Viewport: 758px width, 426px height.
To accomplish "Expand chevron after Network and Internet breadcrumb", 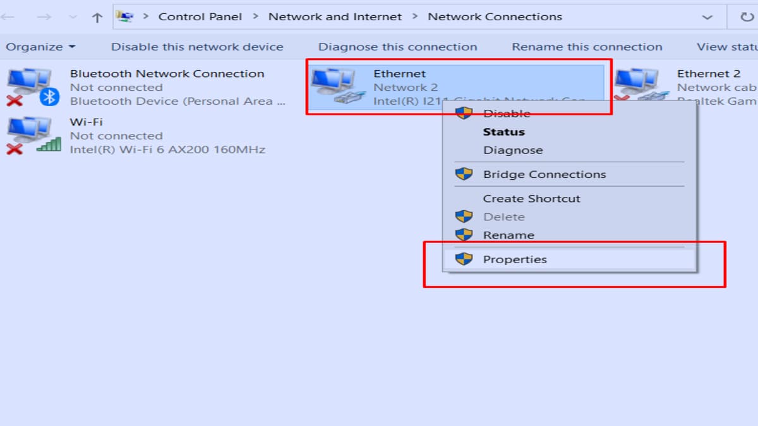I will [415, 17].
